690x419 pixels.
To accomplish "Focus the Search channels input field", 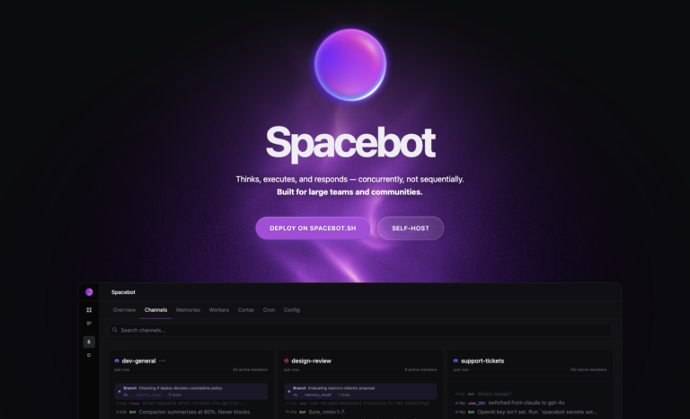I will click(x=360, y=330).
